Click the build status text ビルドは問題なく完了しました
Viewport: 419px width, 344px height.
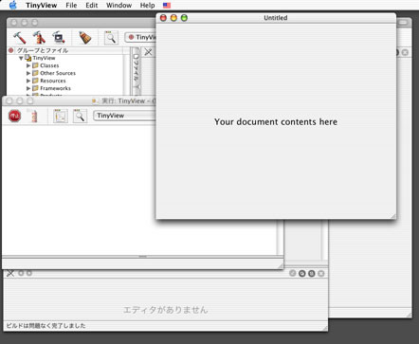(x=46, y=325)
